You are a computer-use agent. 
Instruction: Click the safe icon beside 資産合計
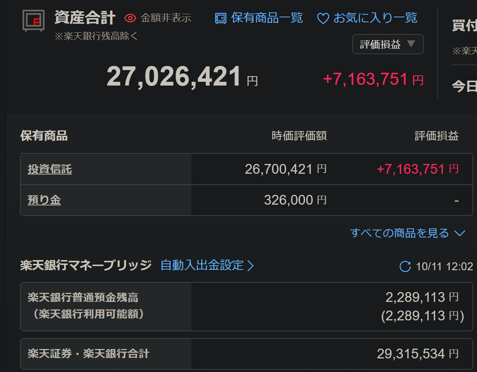coord(34,20)
